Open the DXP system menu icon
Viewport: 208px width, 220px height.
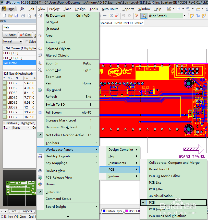pos(8,9)
